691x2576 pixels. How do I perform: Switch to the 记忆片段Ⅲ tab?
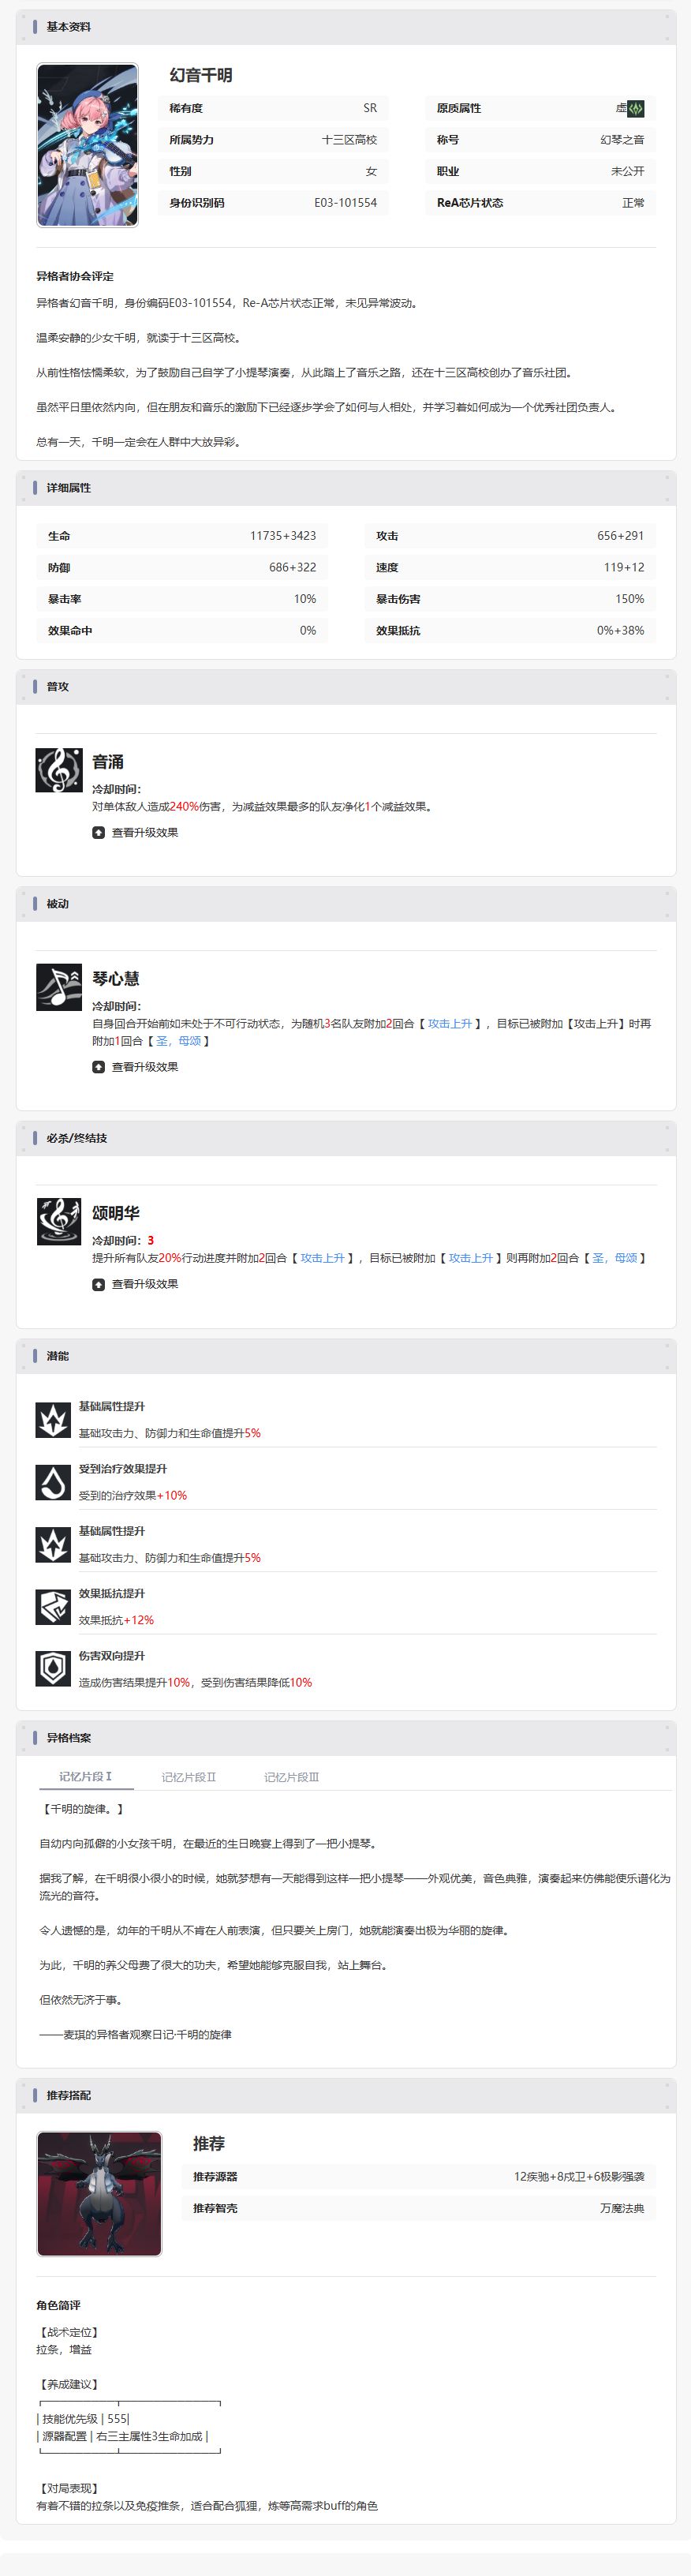point(291,1777)
